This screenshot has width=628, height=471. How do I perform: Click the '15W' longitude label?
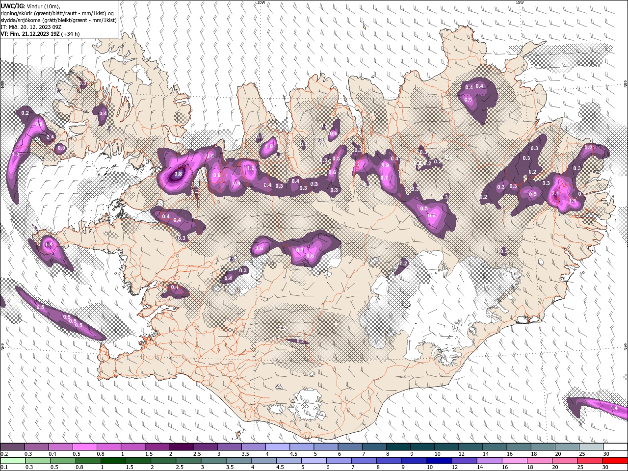[x=520, y=2]
